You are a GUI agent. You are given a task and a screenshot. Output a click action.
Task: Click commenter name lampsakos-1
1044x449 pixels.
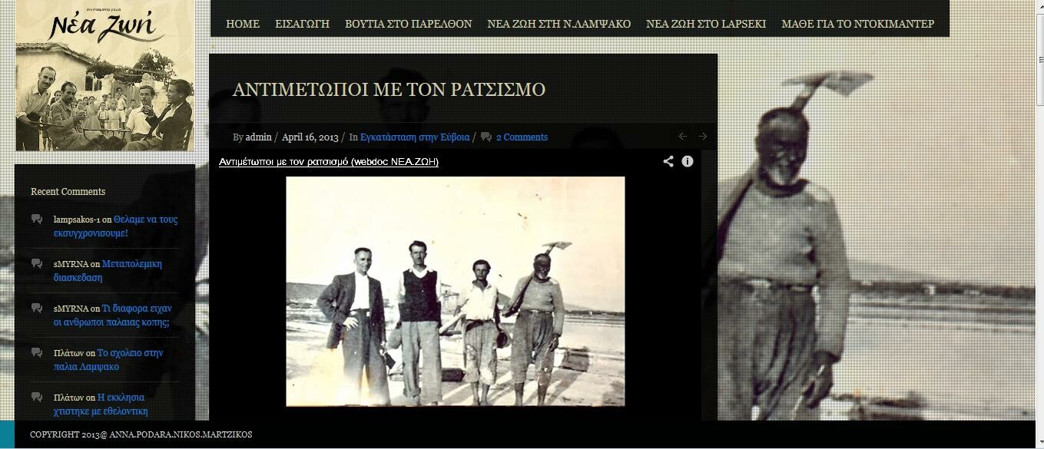point(77,220)
